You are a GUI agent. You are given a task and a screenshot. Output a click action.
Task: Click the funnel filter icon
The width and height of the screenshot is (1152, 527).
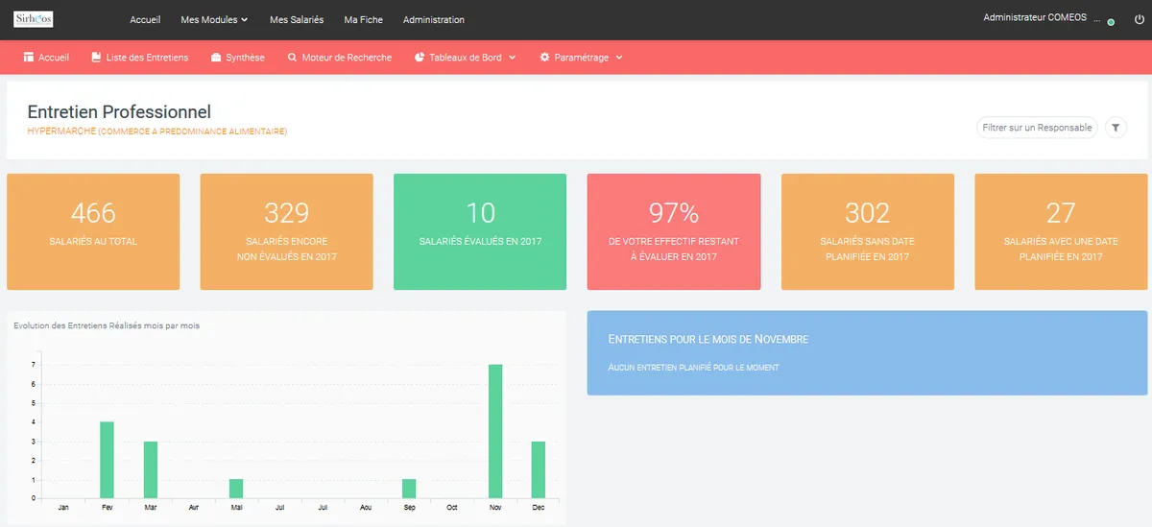1115,128
